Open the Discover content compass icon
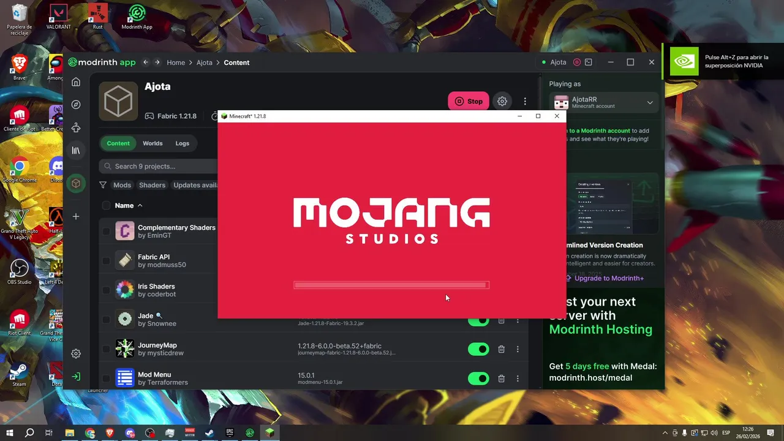The height and width of the screenshot is (441, 784). coord(76,105)
